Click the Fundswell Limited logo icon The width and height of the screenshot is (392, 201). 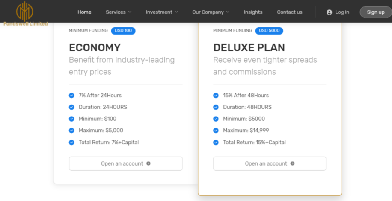pyautogui.click(x=24, y=11)
